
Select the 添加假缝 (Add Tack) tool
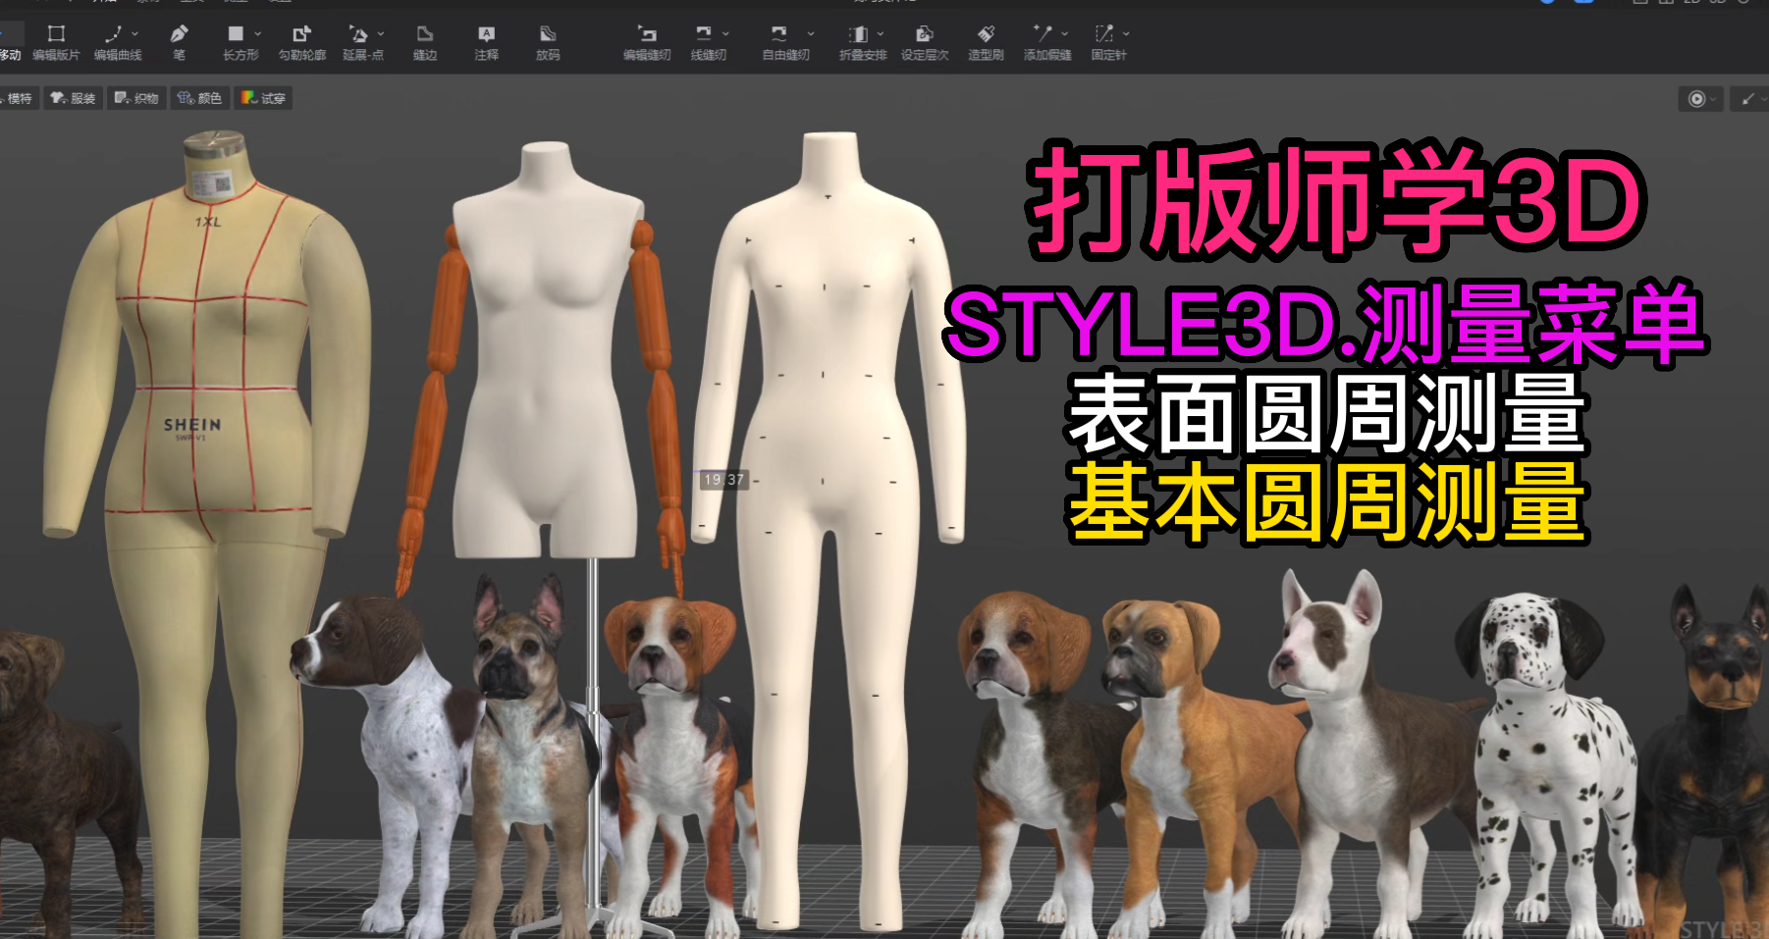1047,43
